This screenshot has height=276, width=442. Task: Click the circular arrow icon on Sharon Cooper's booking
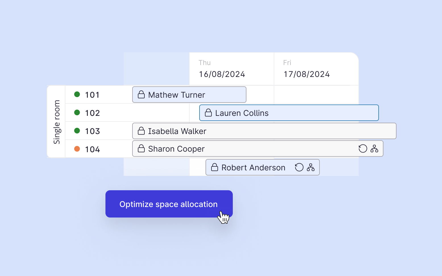click(x=363, y=149)
